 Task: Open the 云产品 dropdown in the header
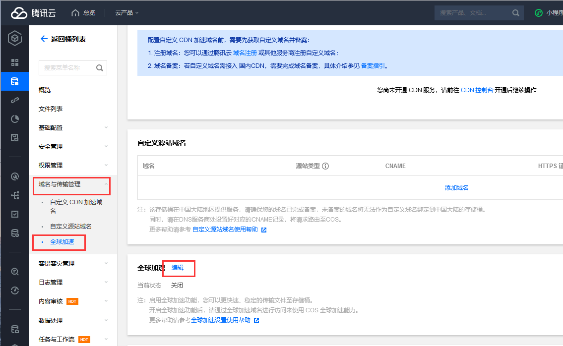click(126, 13)
